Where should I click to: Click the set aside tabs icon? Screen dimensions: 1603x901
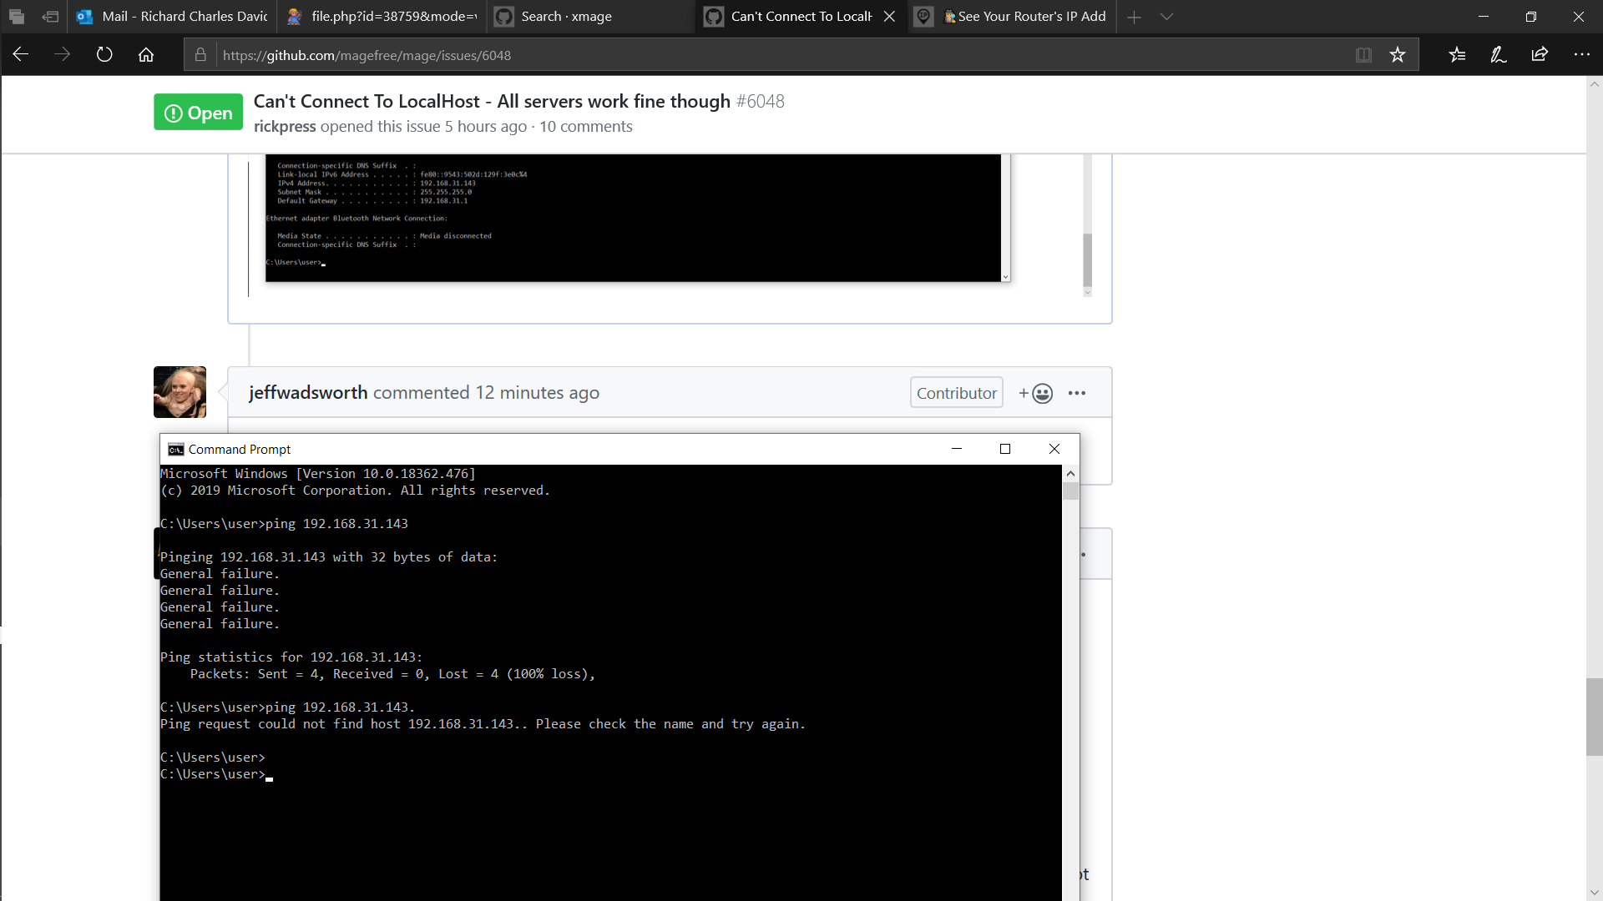pos(17,16)
